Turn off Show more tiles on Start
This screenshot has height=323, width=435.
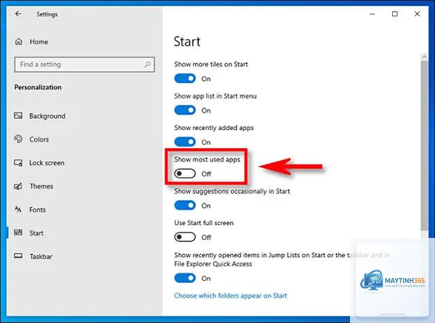coord(185,78)
